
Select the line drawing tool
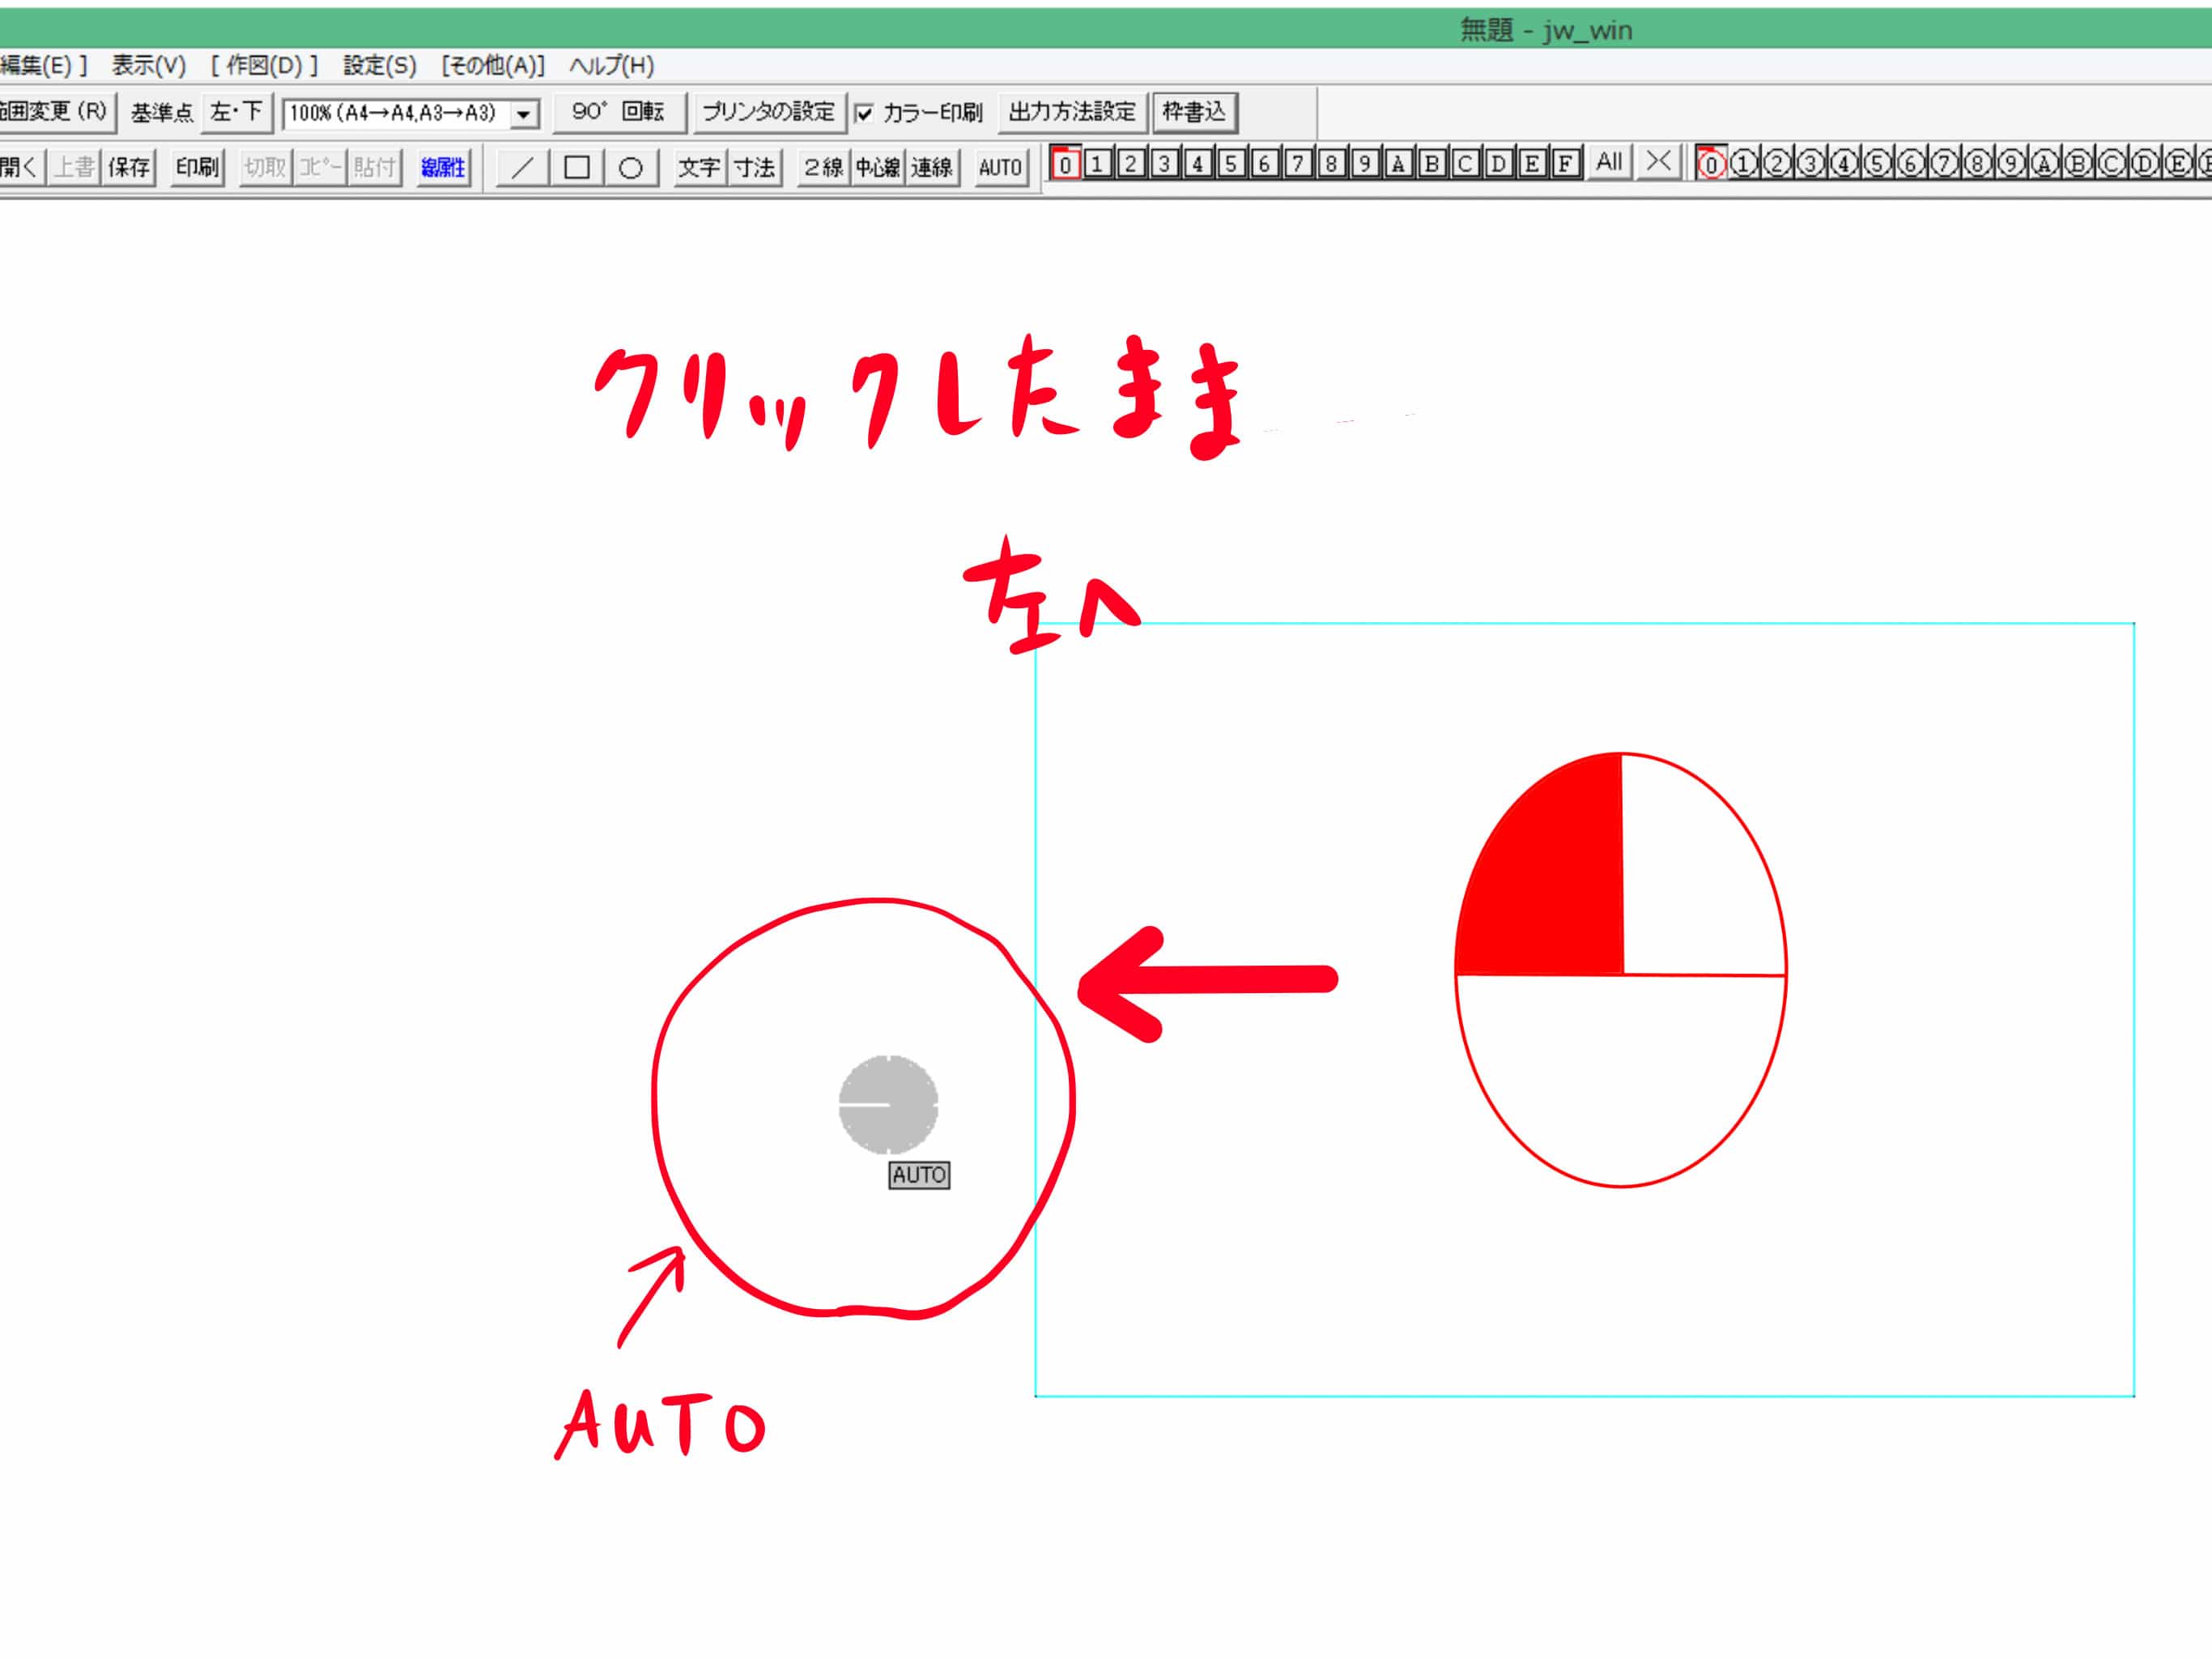click(x=522, y=167)
